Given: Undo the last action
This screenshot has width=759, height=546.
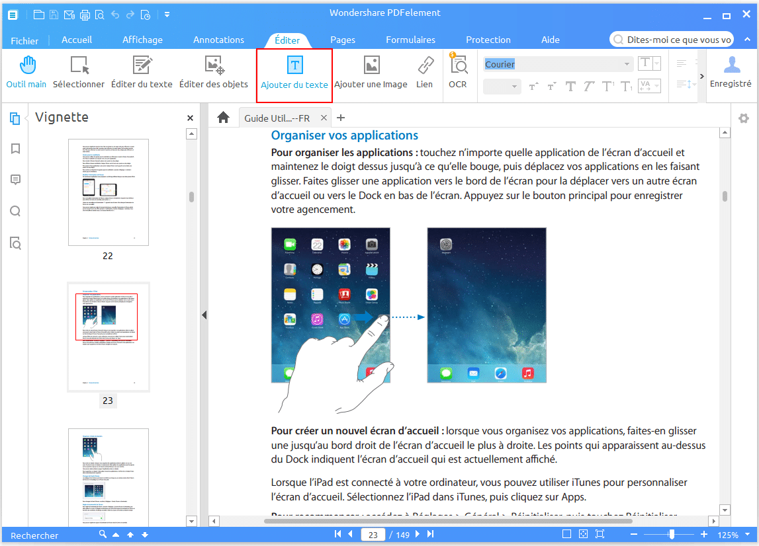Looking at the screenshot, I should coord(115,15).
